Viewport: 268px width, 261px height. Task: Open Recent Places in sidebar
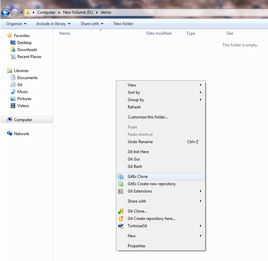pos(29,57)
